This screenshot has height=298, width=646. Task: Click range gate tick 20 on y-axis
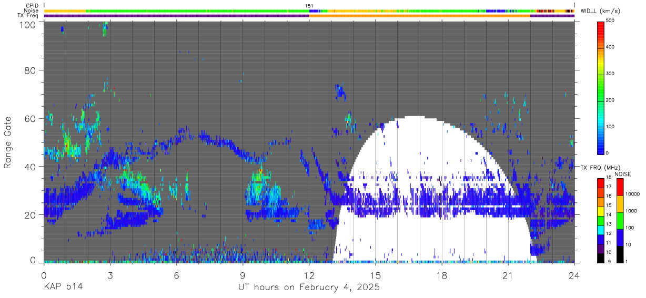(x=30, y=215)
